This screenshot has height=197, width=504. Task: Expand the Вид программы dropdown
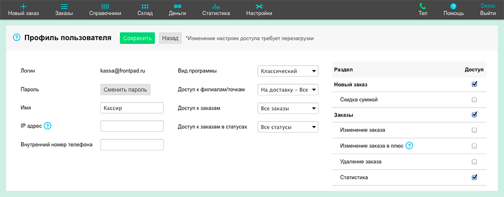click(288, 71)
